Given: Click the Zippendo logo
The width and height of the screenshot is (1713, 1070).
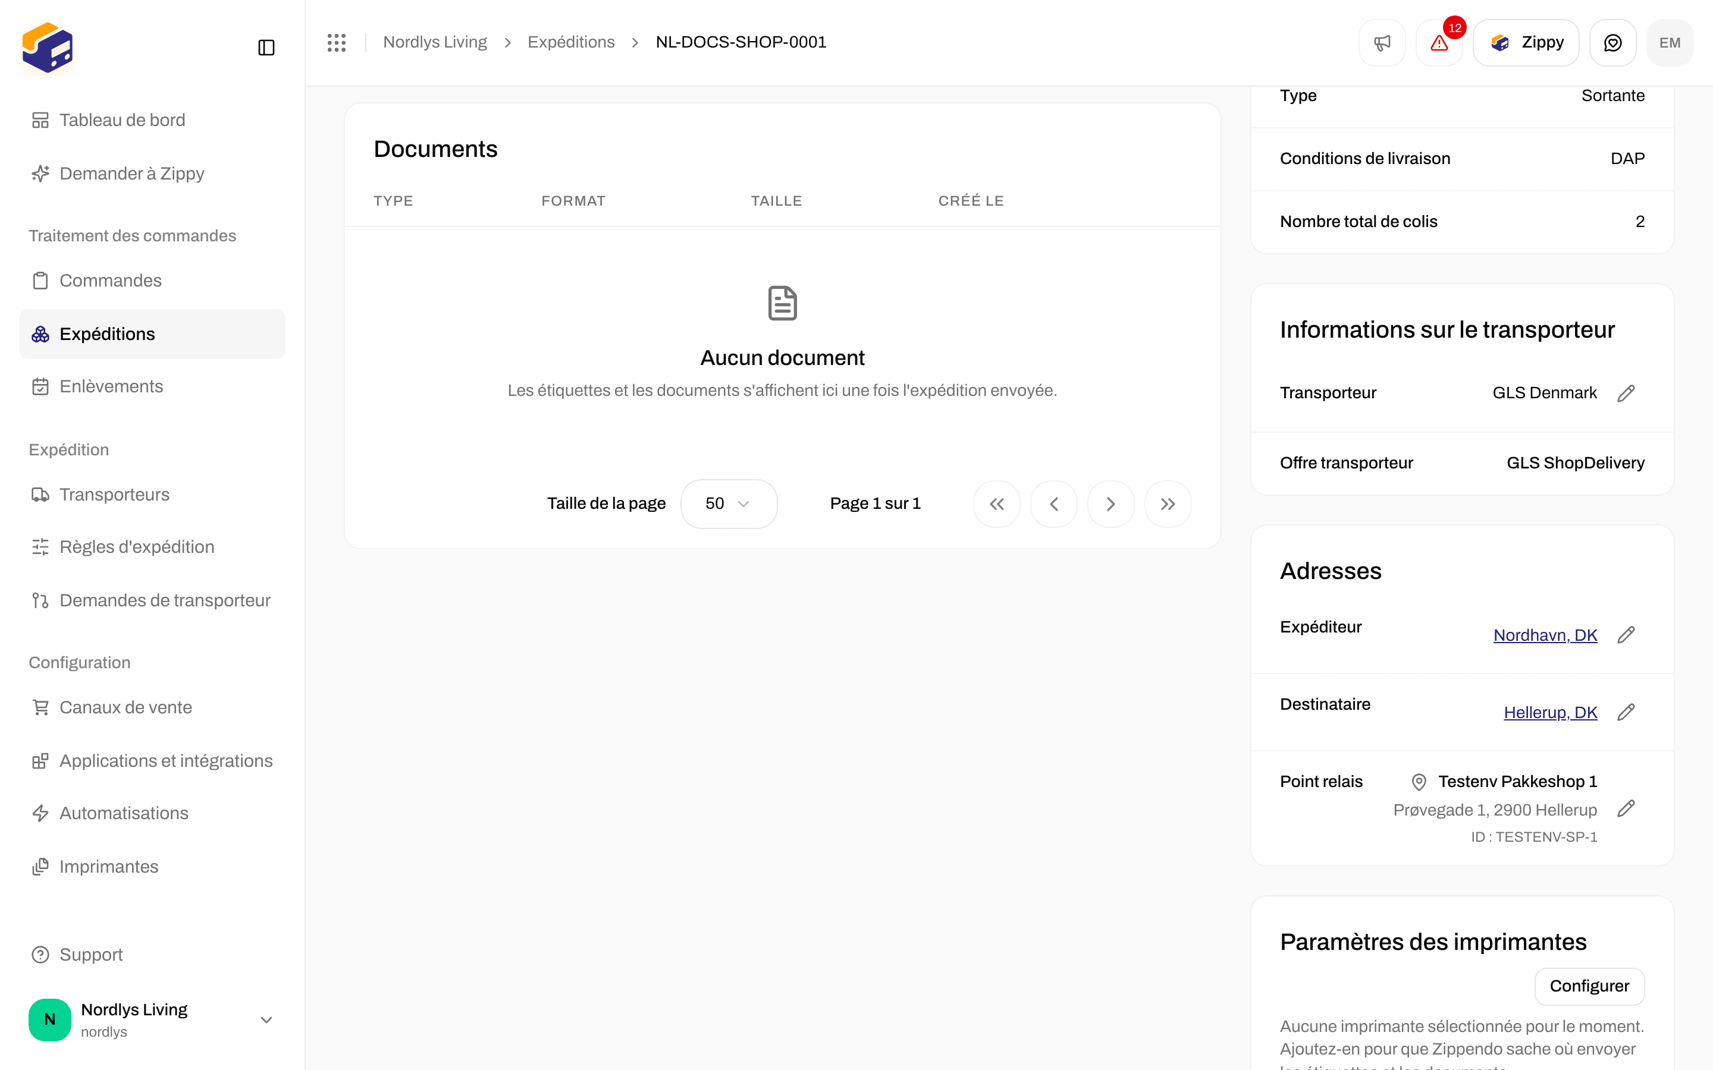Looking at the screenshot, I should [x=48, y=48].
